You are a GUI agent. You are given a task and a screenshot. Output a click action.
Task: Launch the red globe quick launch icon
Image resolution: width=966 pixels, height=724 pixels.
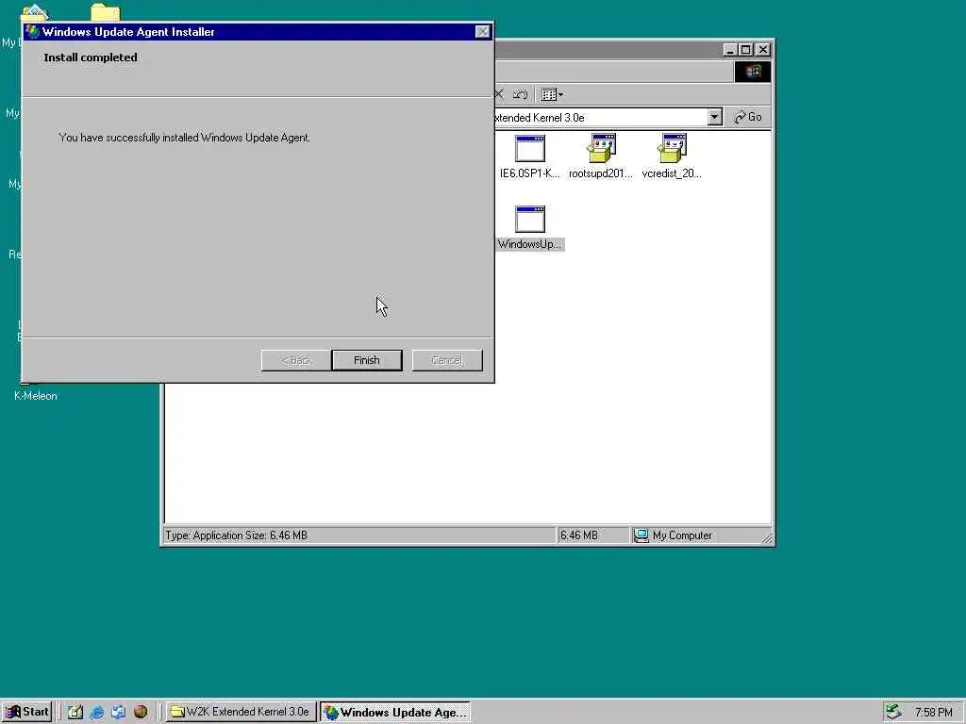(x=141, y=713)
